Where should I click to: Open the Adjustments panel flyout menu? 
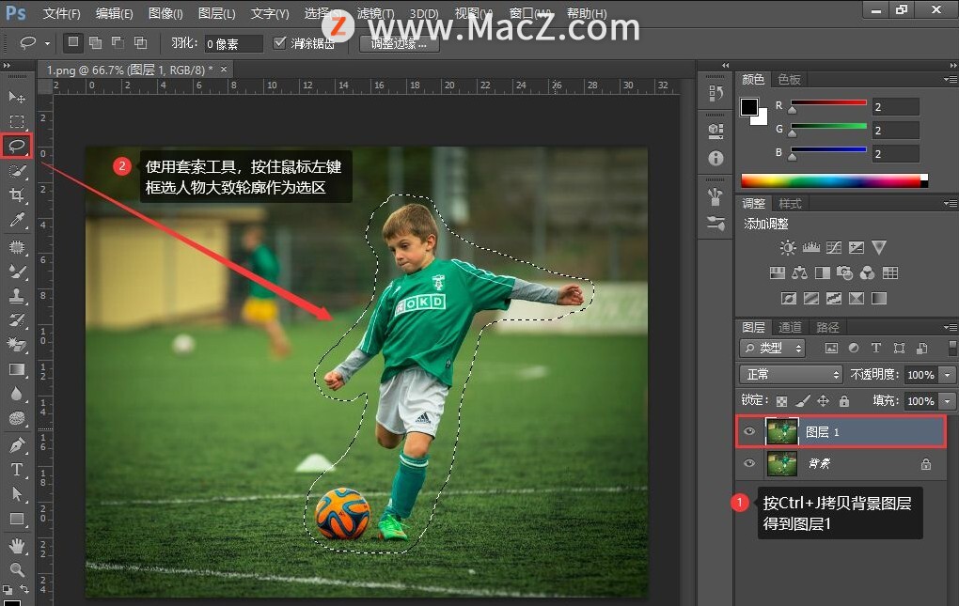(950, 204)
